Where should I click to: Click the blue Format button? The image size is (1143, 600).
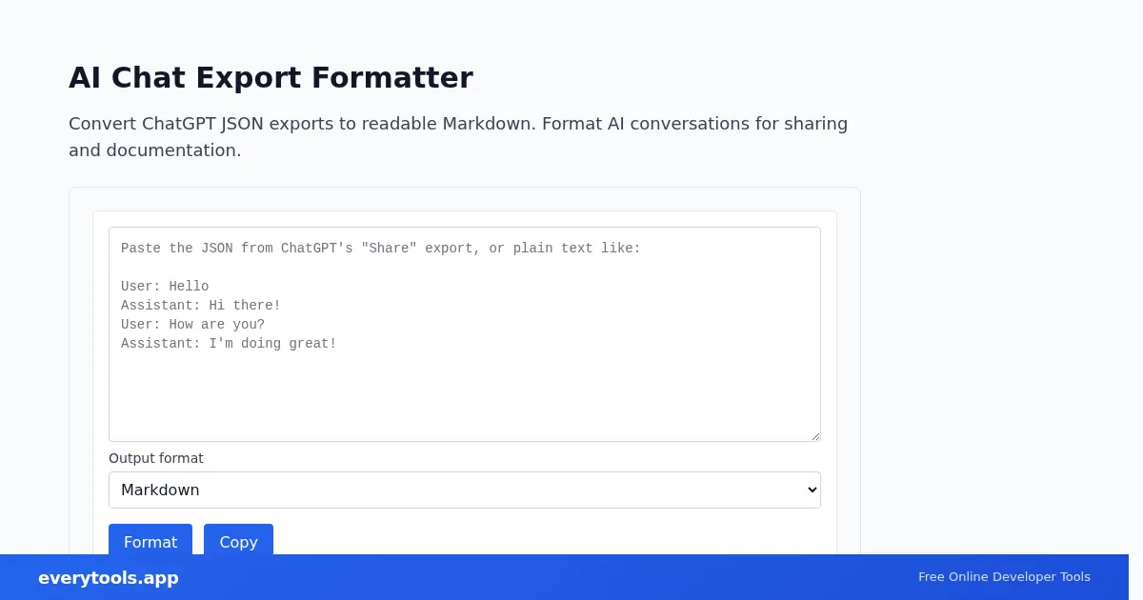click(x=150, y=541)
